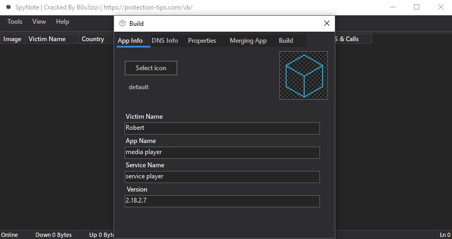Open the Properties tab
The width and height of the screenshot is (452, 239).
pyautogui.click(x=202, y=41)
